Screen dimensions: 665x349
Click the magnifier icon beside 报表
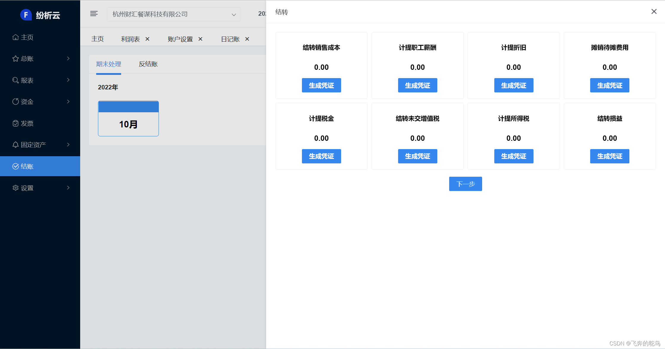click(x=15, y=80)
